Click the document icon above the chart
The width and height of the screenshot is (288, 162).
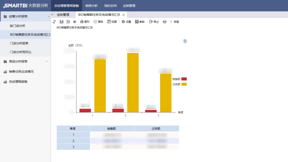click(x=185, y=41)
